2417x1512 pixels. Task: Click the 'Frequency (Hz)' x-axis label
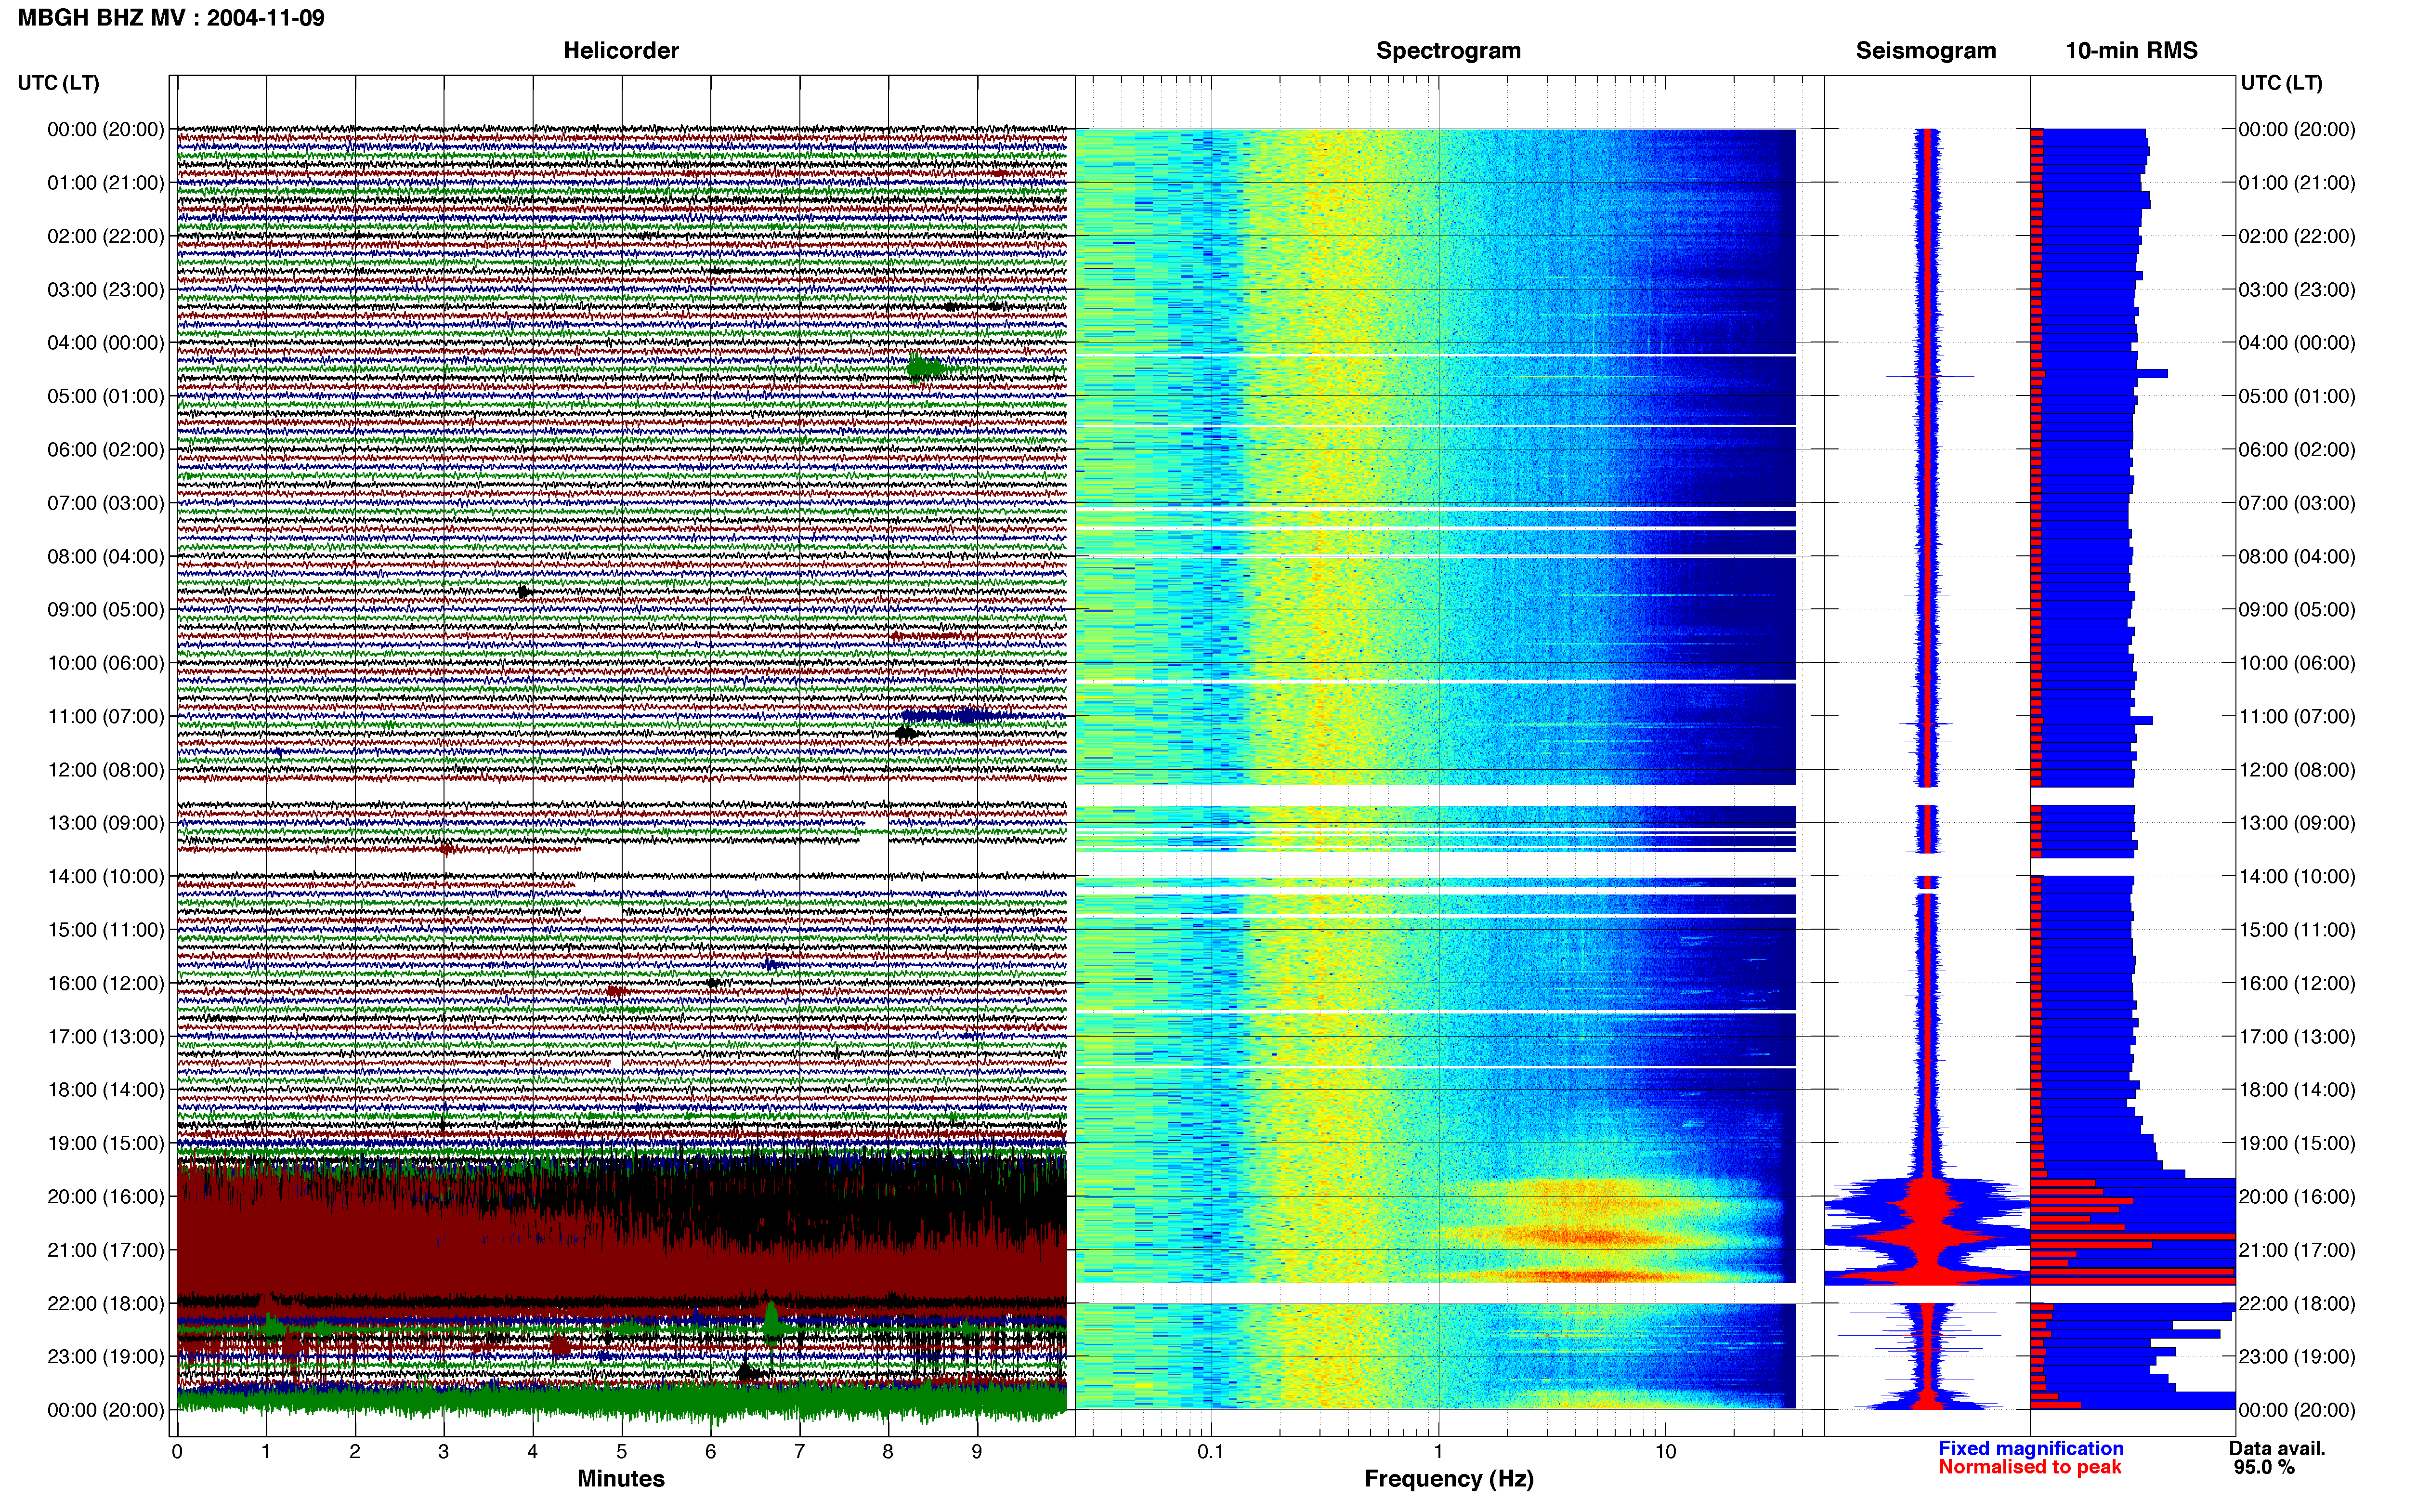(1449, 1479)
